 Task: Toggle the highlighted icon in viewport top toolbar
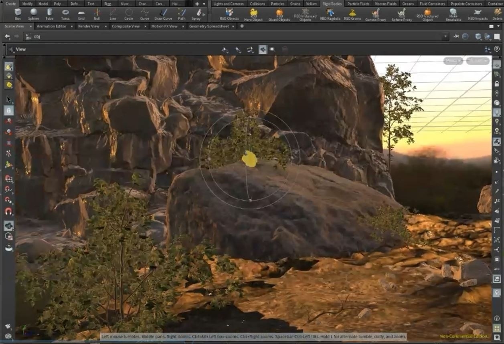(x=263, y=49)
